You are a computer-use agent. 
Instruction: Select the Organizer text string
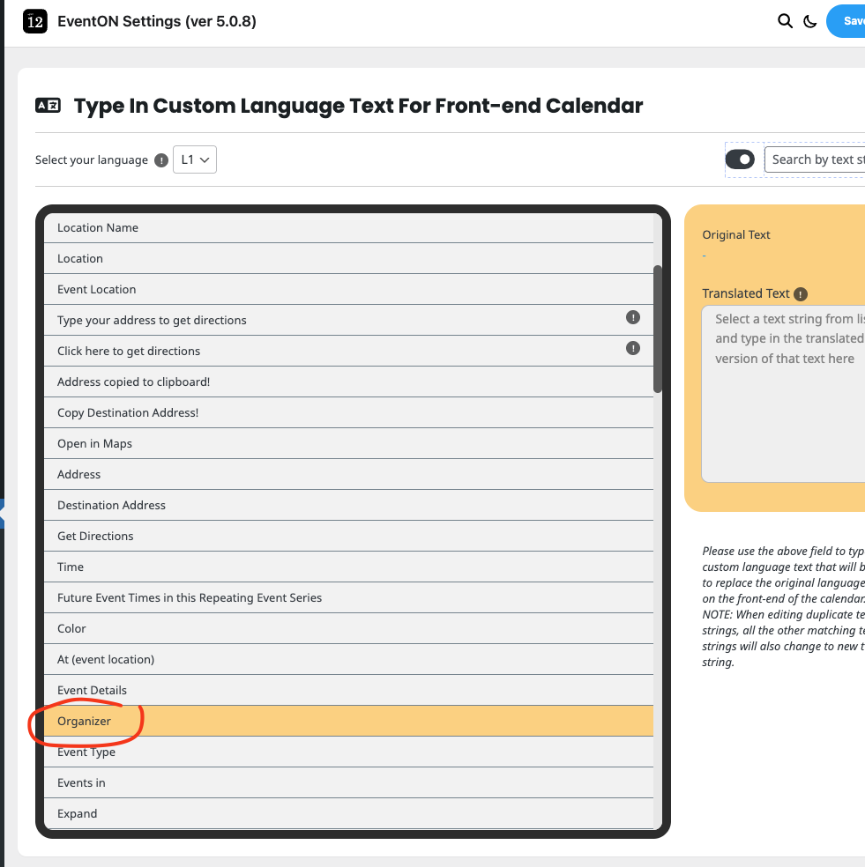[x=85, y=721]
